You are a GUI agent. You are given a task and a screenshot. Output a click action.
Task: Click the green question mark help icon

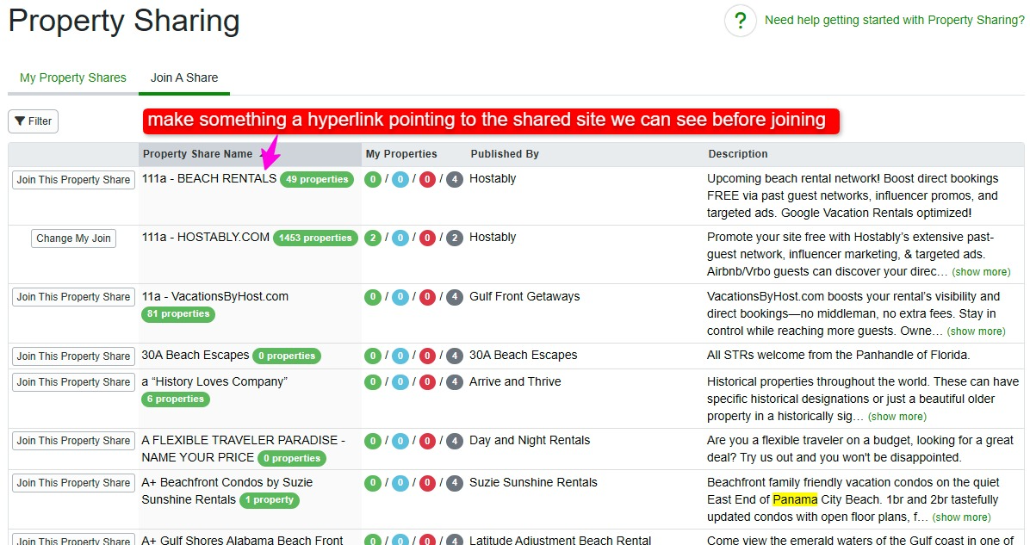point(740,21)
